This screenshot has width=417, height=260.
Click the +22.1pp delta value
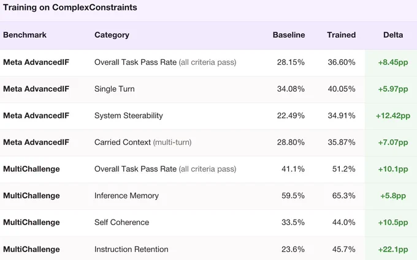pos(393,250)
